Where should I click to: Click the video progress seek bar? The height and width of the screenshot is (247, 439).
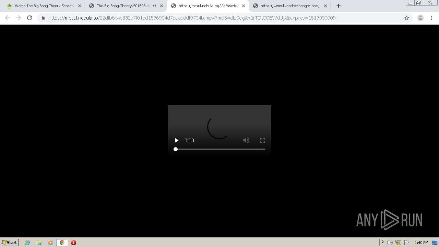pyautogui.click(x=219, y=149)
